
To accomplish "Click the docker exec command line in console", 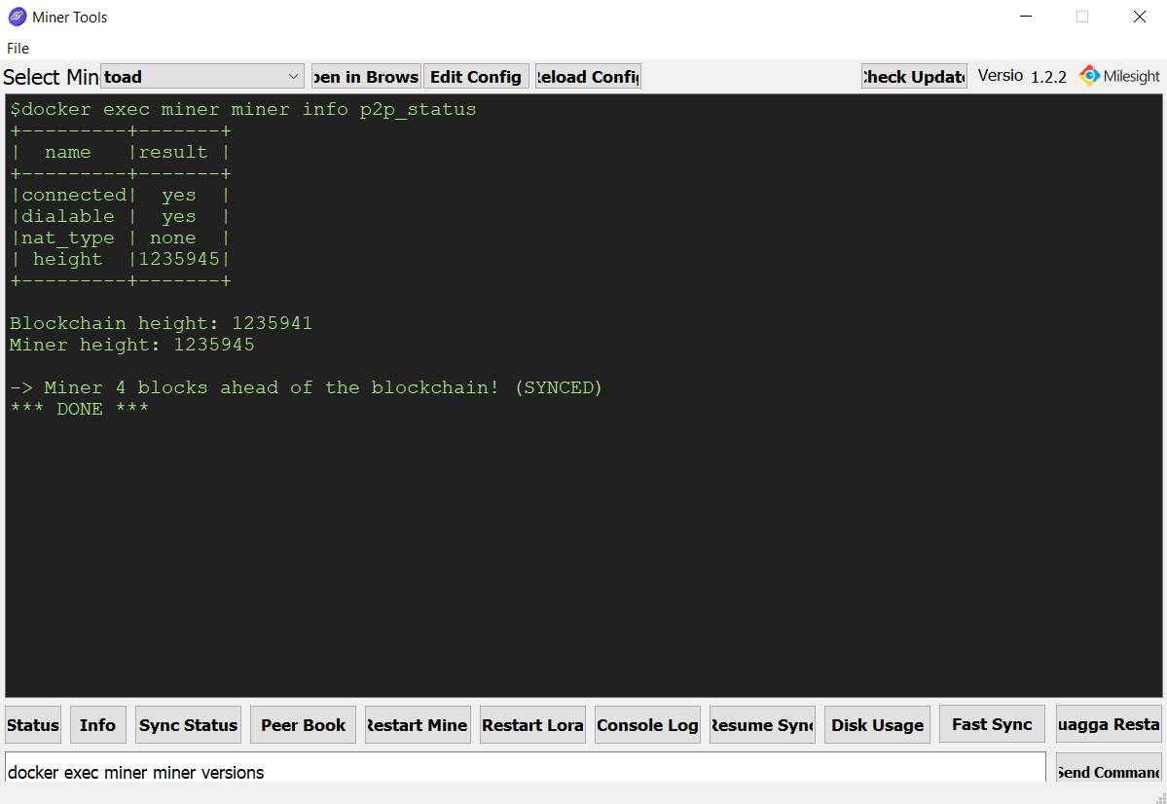I will (242, 109).
